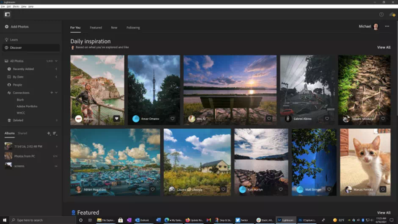Open Adrian Magalhães's profile avatar
The image size is (398, 224).
click(x=78, y=189)
